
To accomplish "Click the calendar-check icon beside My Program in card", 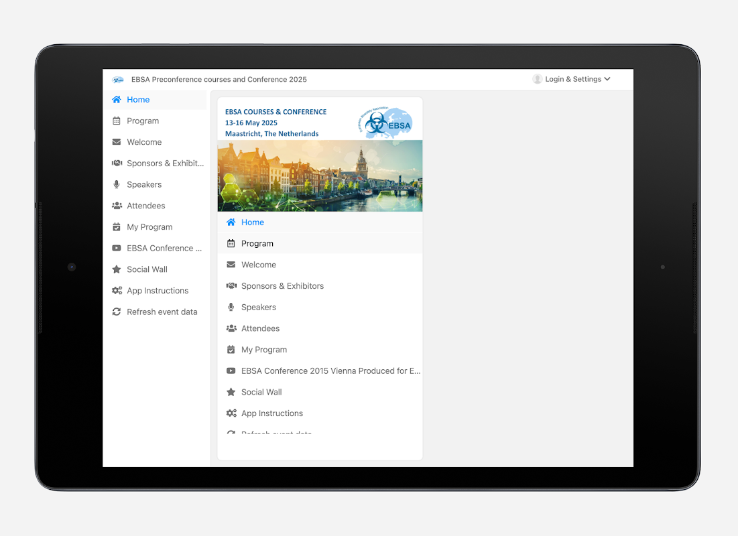I will pos(231,350).
